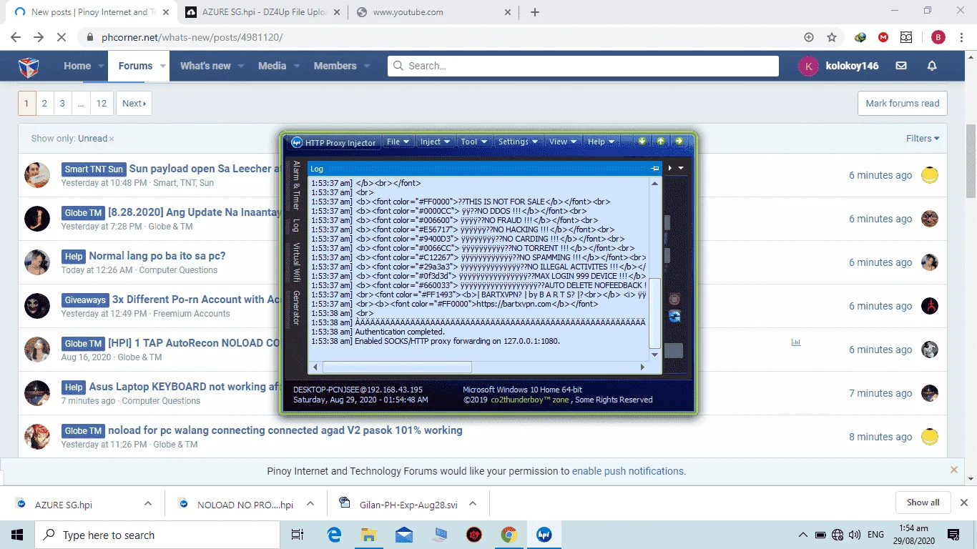977x549 pixels.
Task: Click the Mark forums read button
Action: [903, 103]
